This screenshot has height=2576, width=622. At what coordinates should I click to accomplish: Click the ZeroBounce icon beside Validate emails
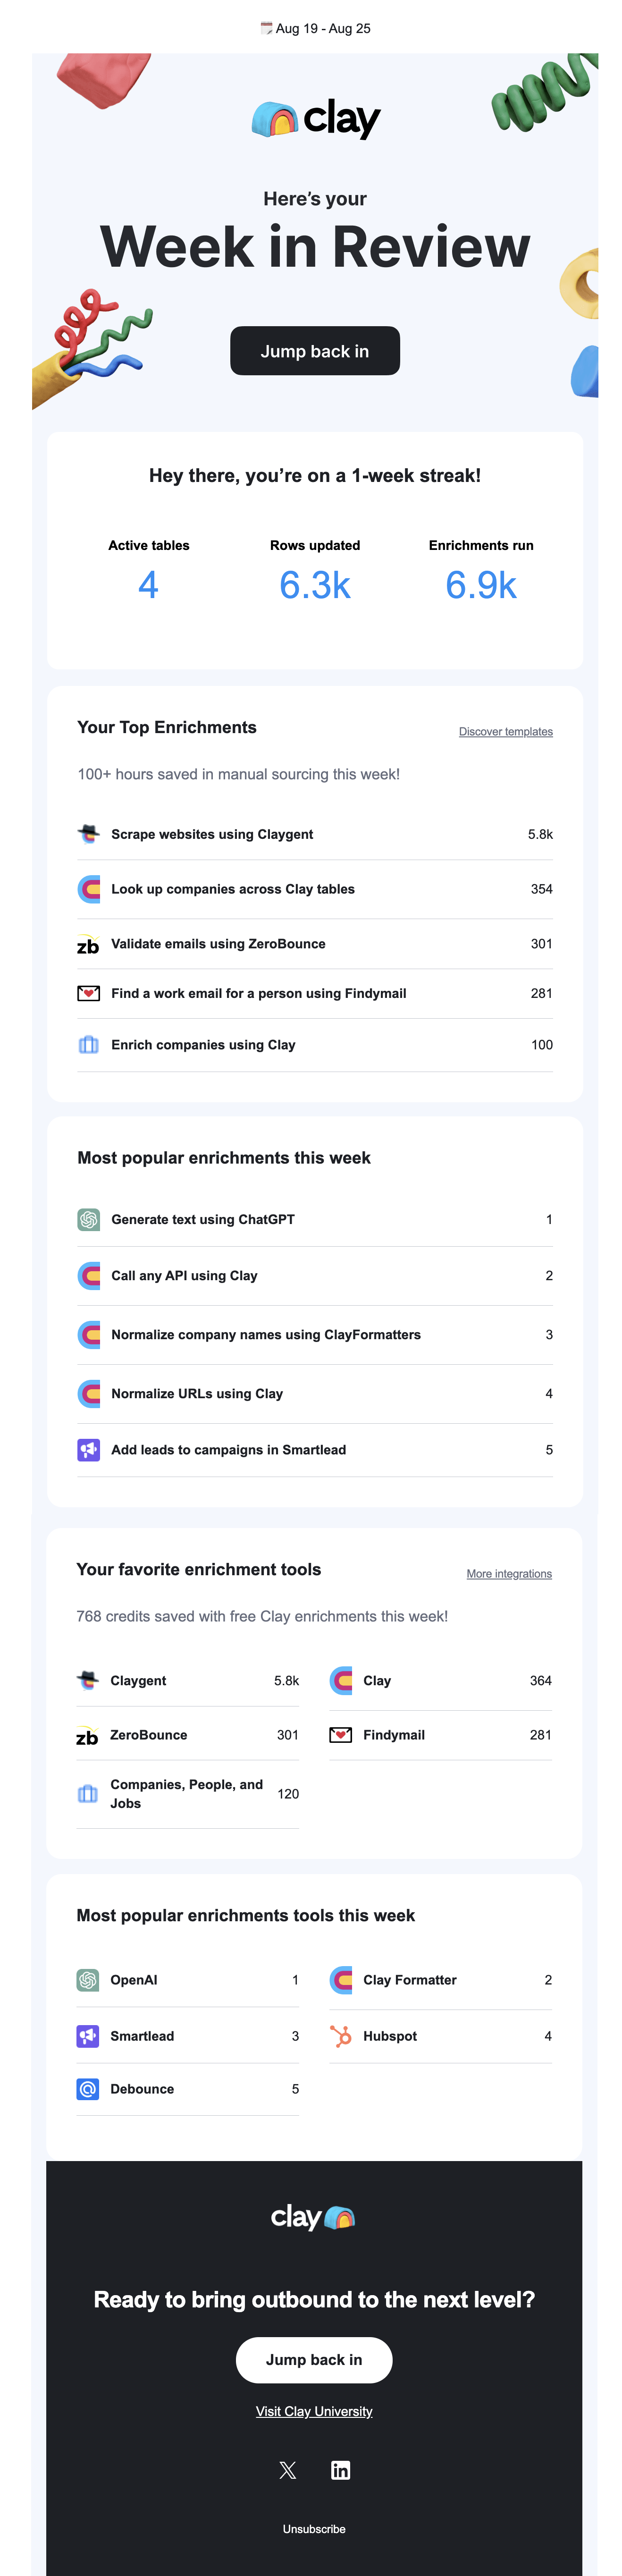coord(88,944)
